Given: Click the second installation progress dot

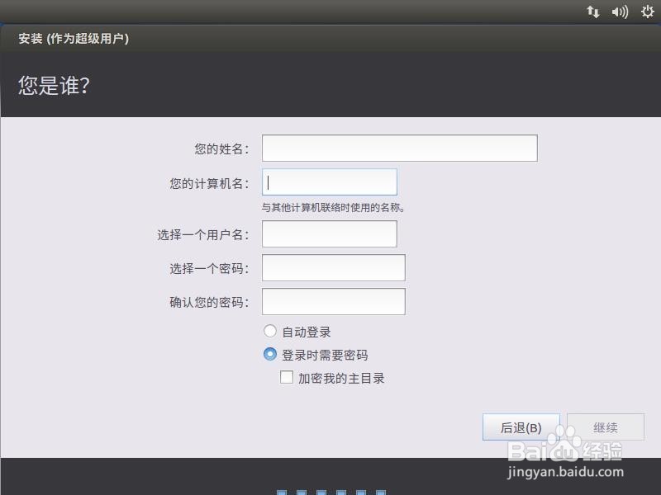Looking at the screenshot, I should coord(300,489).
